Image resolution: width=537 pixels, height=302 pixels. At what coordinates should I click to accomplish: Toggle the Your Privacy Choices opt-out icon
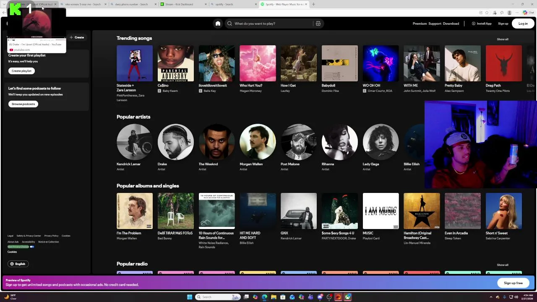click(x=32, y=247)
